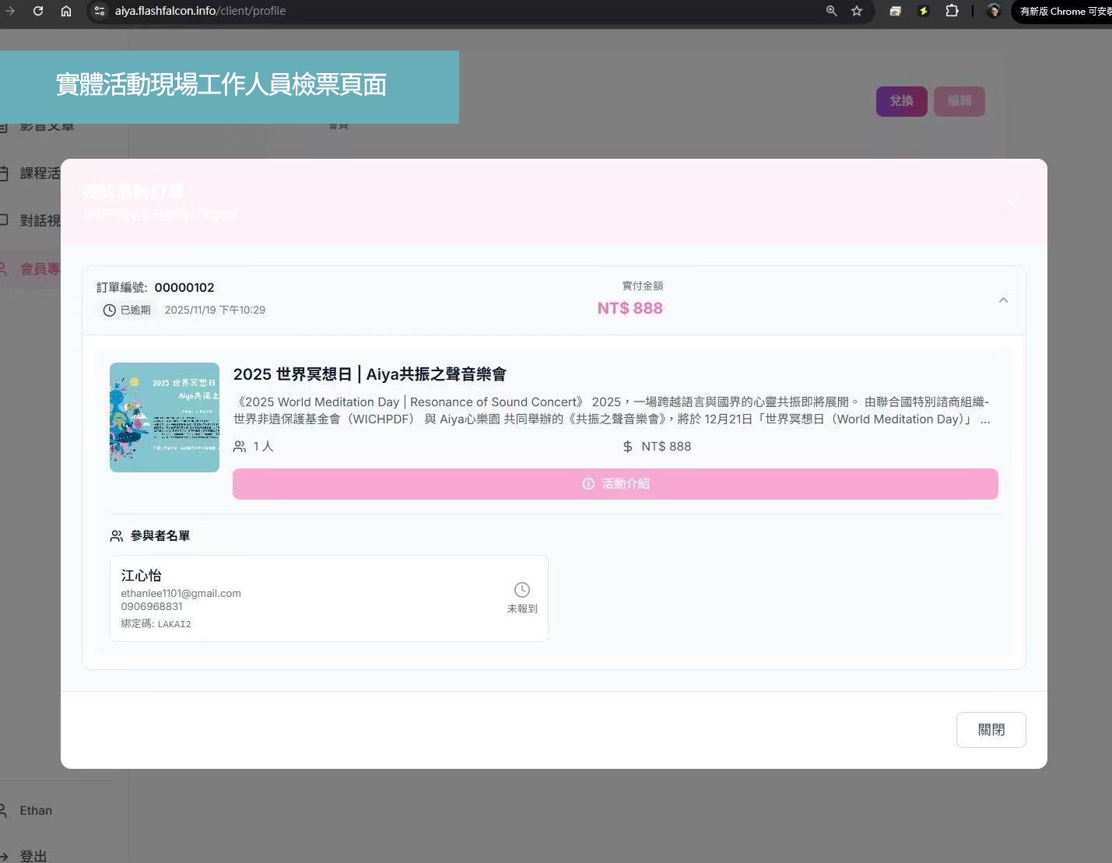Image resolution: width=1112 pixels, height=863 pixels.
Task: Open the browser zoom magnifier icon
Action: [831, 11]
